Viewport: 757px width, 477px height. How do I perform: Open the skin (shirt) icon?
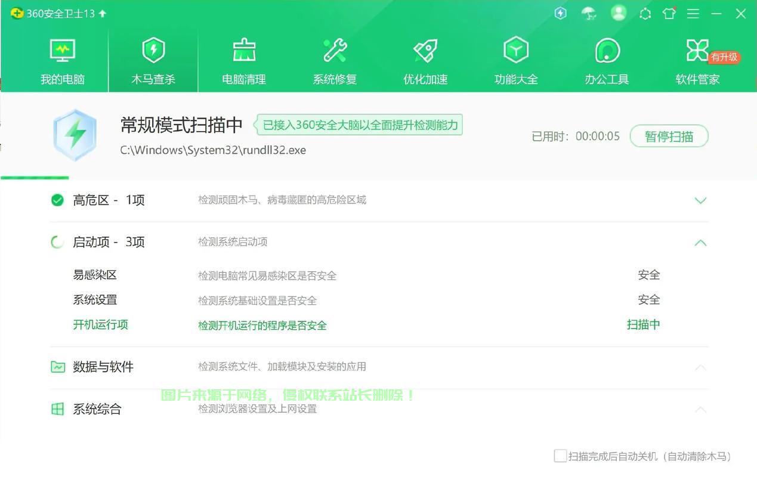tap(669, 13)
